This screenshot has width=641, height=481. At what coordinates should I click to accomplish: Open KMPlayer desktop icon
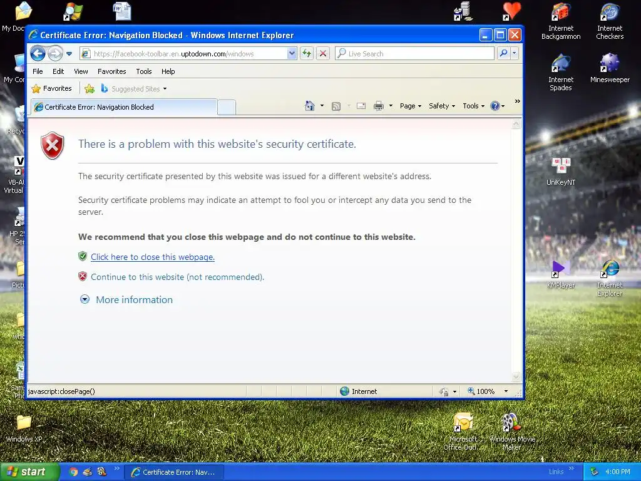coord(561,274)
